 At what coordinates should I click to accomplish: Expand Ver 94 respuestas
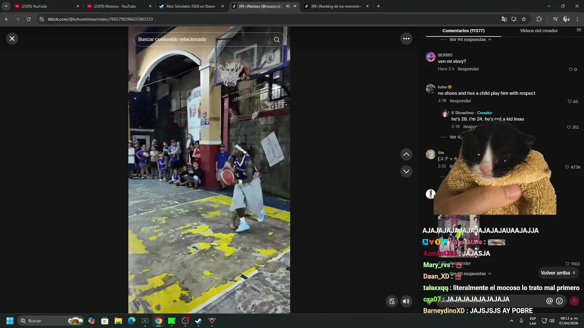[x=470, y=40]
